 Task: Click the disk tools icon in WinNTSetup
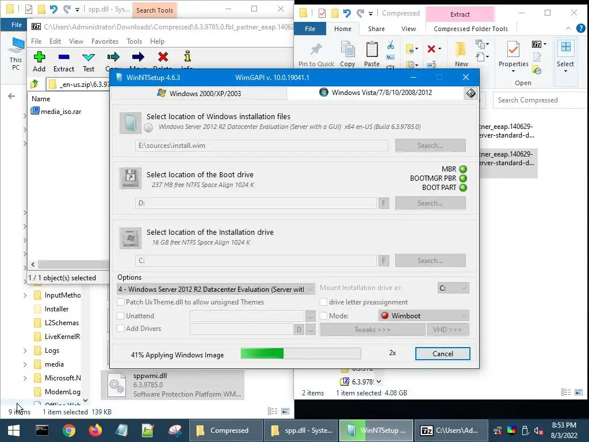click(471, 93)
